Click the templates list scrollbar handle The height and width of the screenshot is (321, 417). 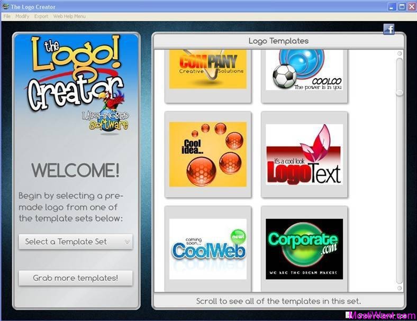[x=400, y=93]
